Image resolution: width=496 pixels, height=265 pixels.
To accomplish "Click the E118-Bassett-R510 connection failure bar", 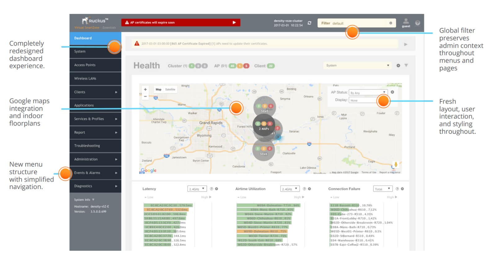I will [344, 205].
